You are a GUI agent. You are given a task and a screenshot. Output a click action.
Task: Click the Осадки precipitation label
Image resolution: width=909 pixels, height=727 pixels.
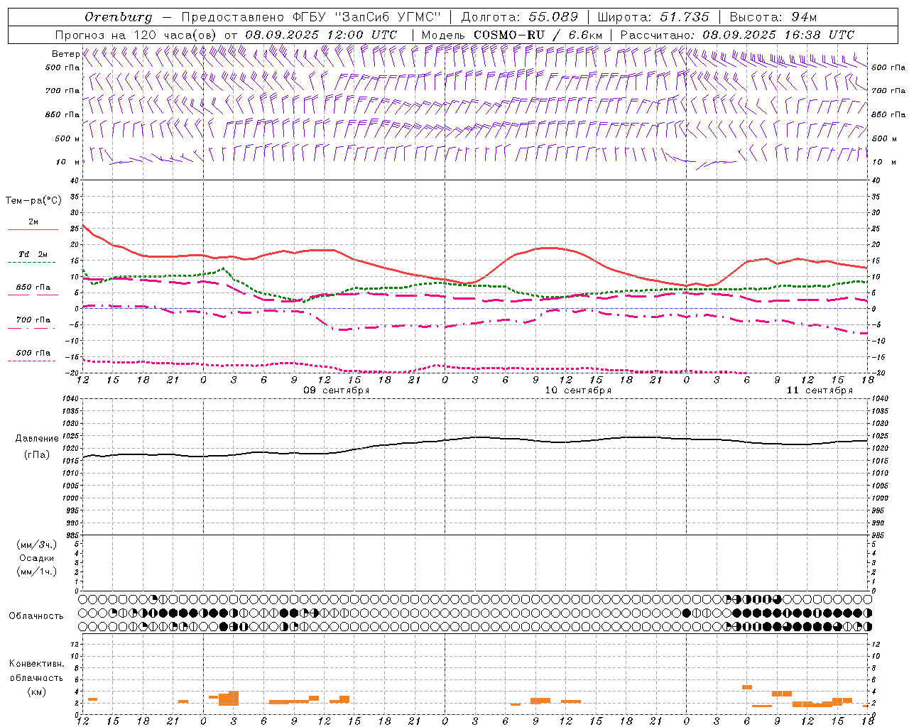[37, 558]
